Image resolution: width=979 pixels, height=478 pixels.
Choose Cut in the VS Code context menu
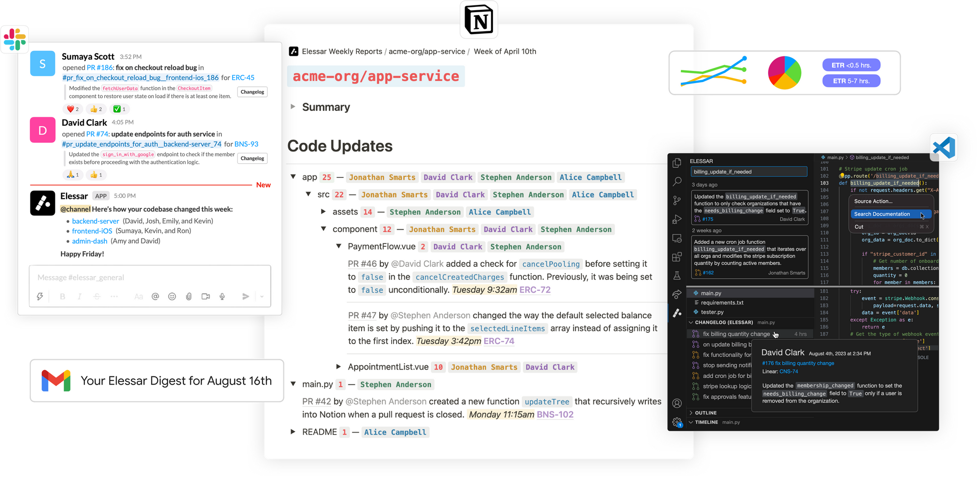tap(891, 227)
